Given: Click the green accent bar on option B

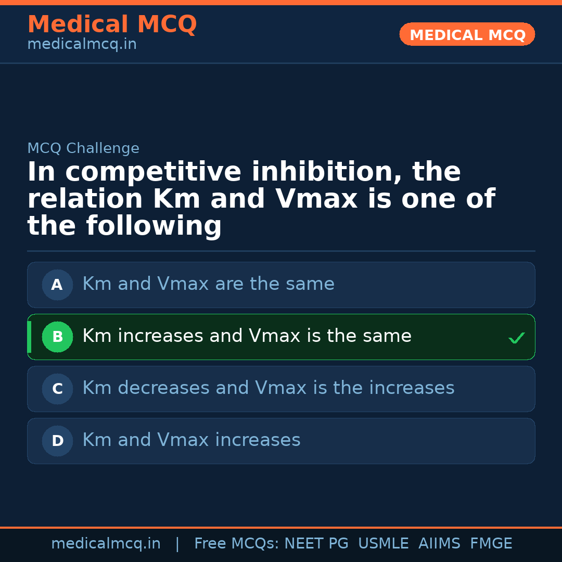Looking at the screenshot, I should coord(29,337).
